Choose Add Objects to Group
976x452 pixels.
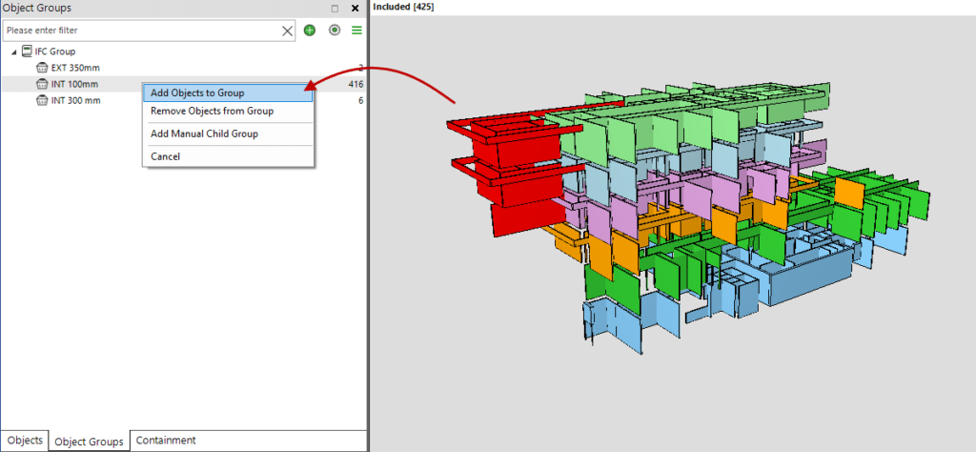[197, 93]
